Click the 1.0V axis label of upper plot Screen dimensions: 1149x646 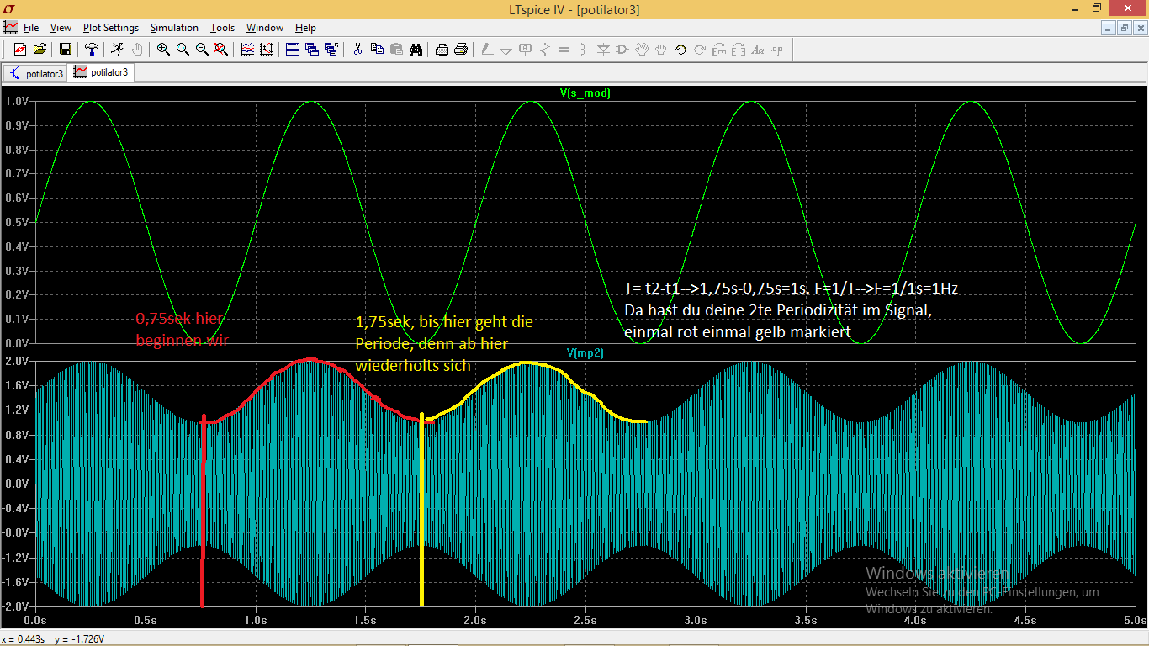18,102
